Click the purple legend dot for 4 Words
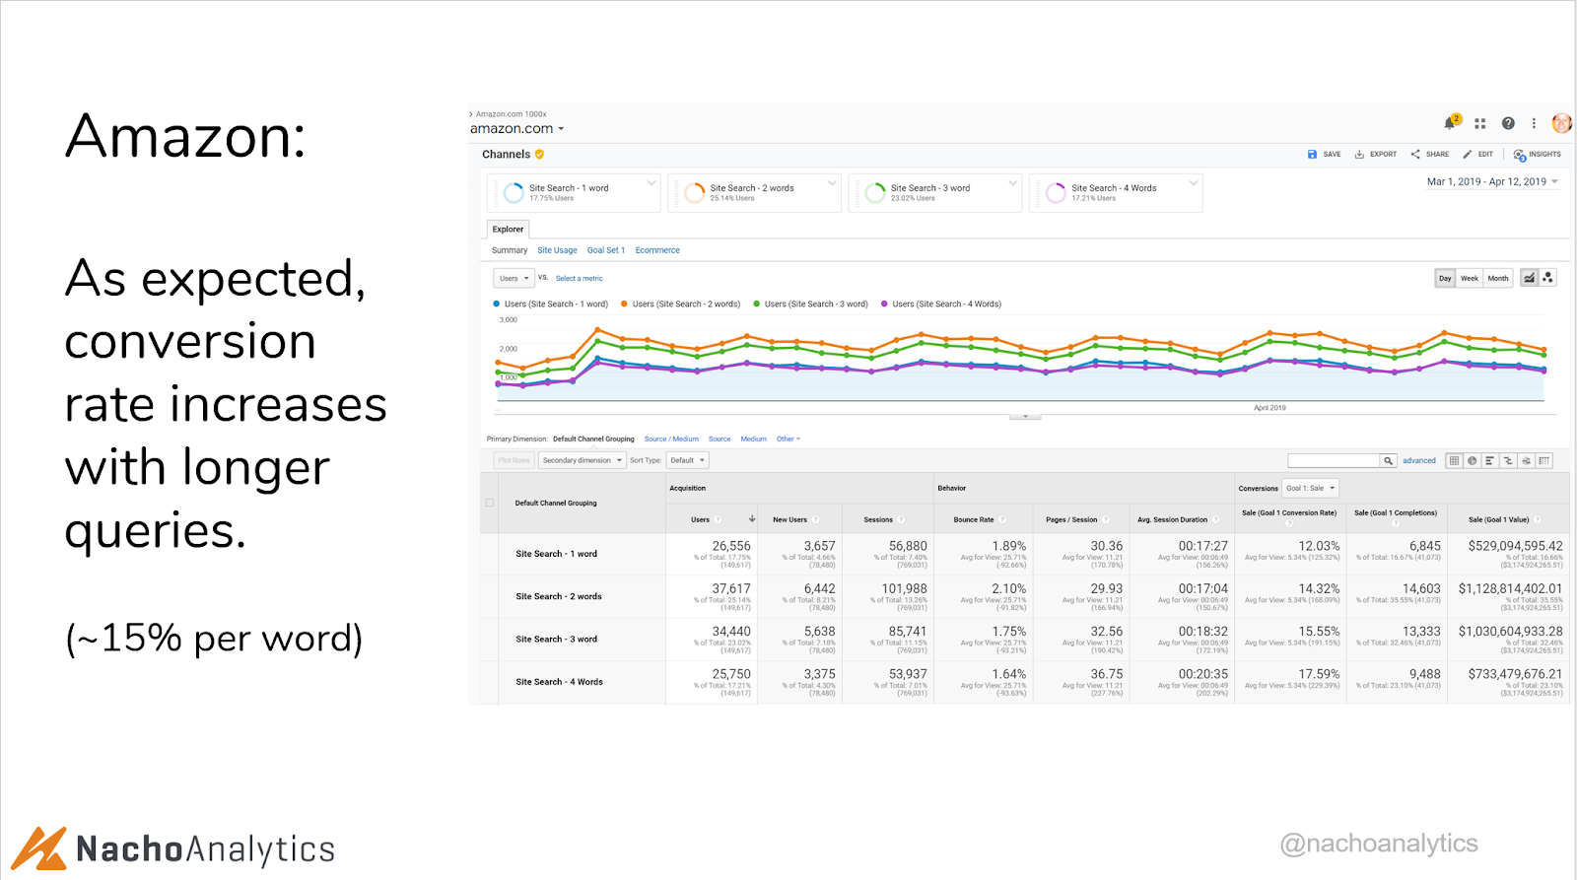Screen dimensions: 1577x880 point(884,305)
